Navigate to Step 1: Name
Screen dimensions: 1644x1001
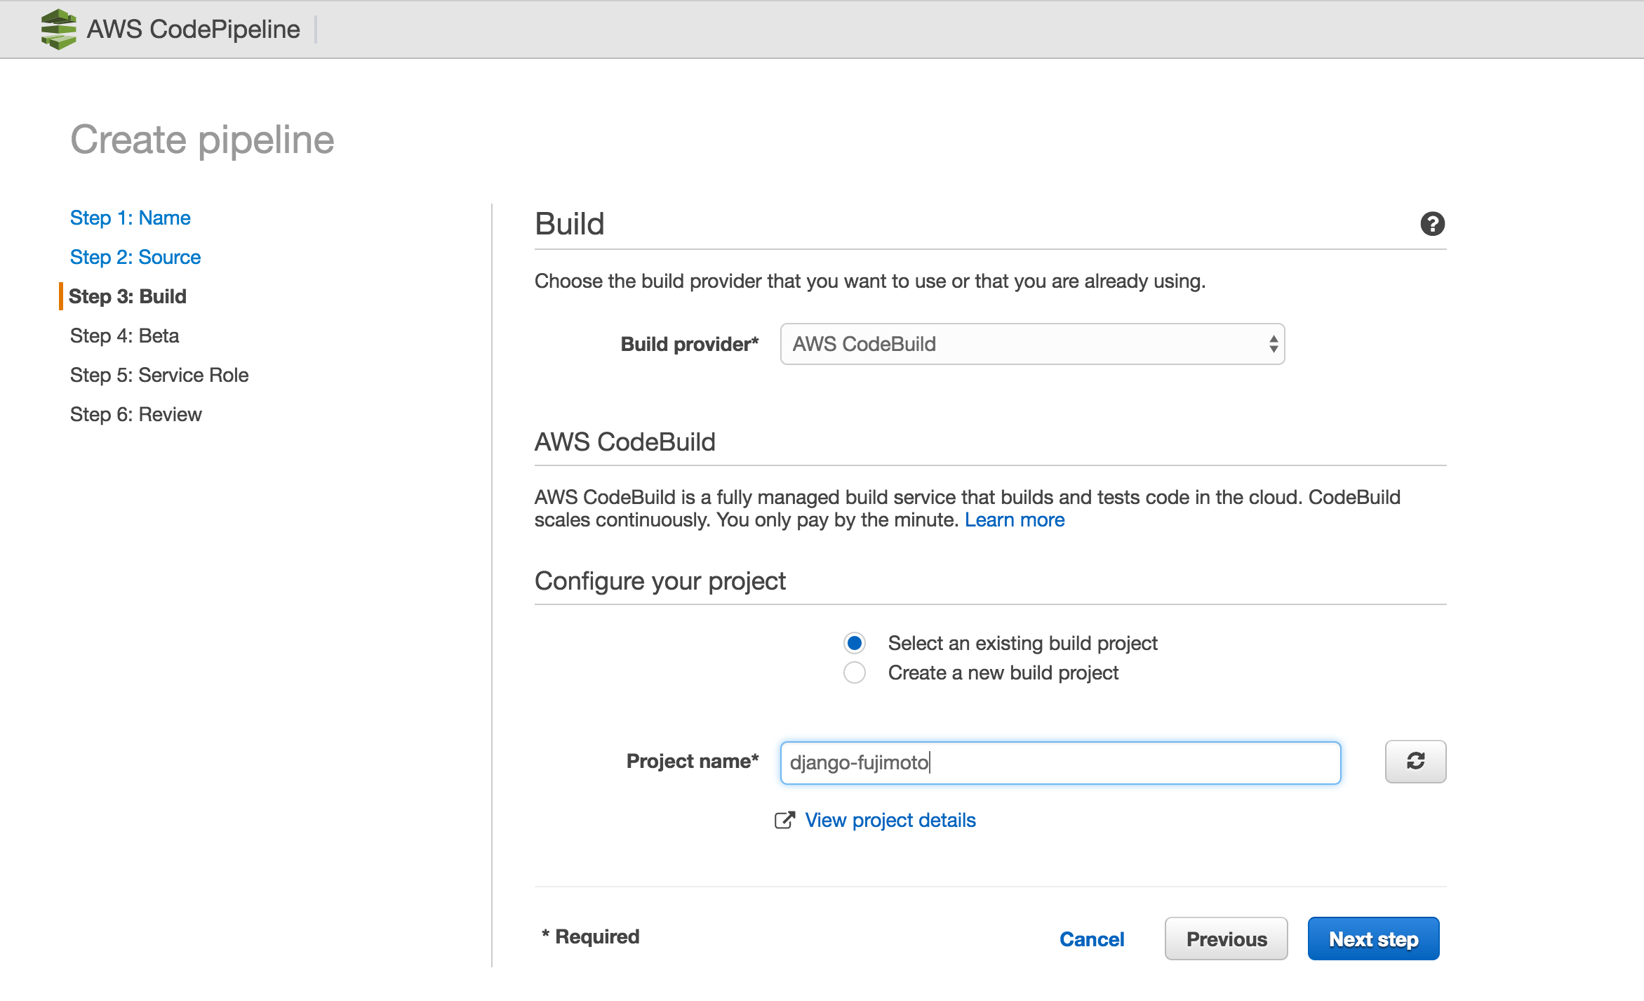coord(130,218)
